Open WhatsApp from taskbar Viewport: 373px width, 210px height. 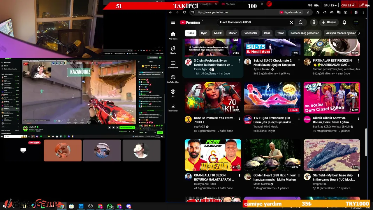coord(110,206)
